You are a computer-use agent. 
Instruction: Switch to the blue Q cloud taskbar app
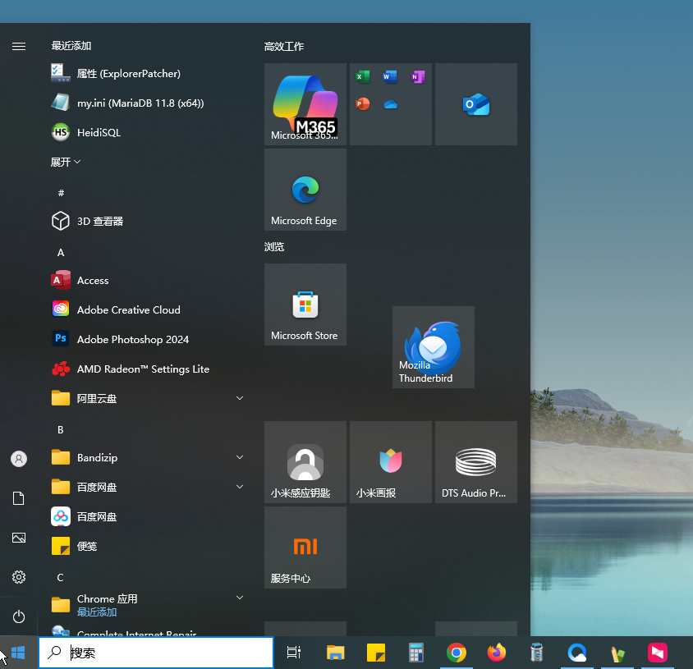point(577,653)
